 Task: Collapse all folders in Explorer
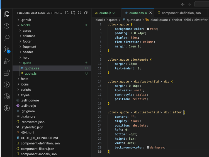pos(86,13)
